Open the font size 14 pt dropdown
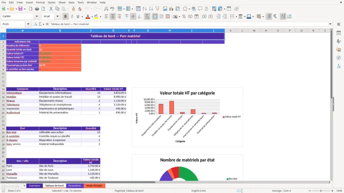 57,16
